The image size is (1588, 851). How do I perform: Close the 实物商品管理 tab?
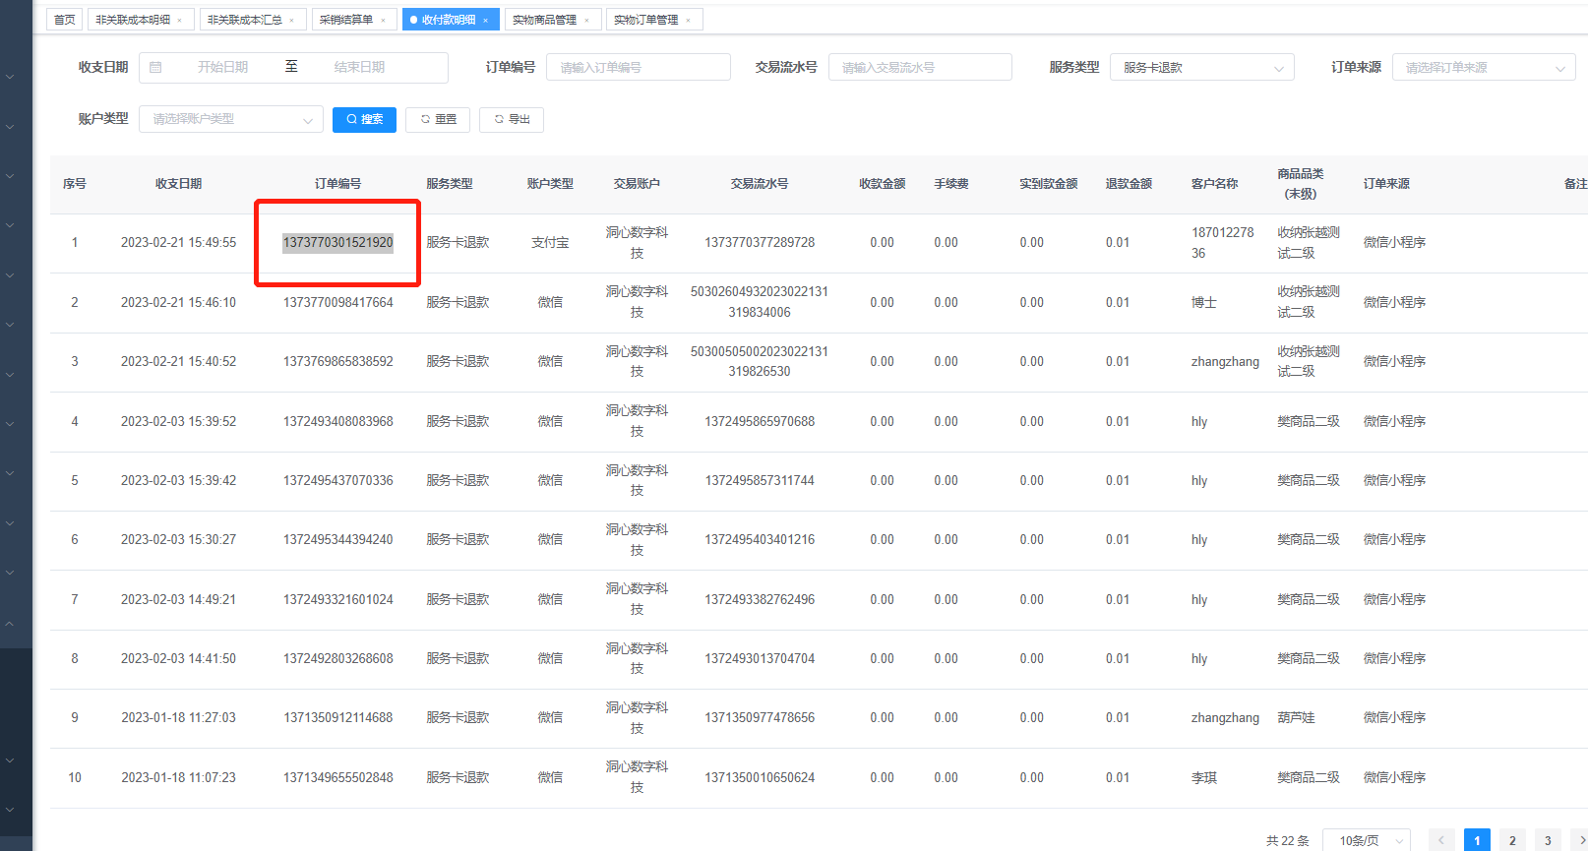pos(586,21)
